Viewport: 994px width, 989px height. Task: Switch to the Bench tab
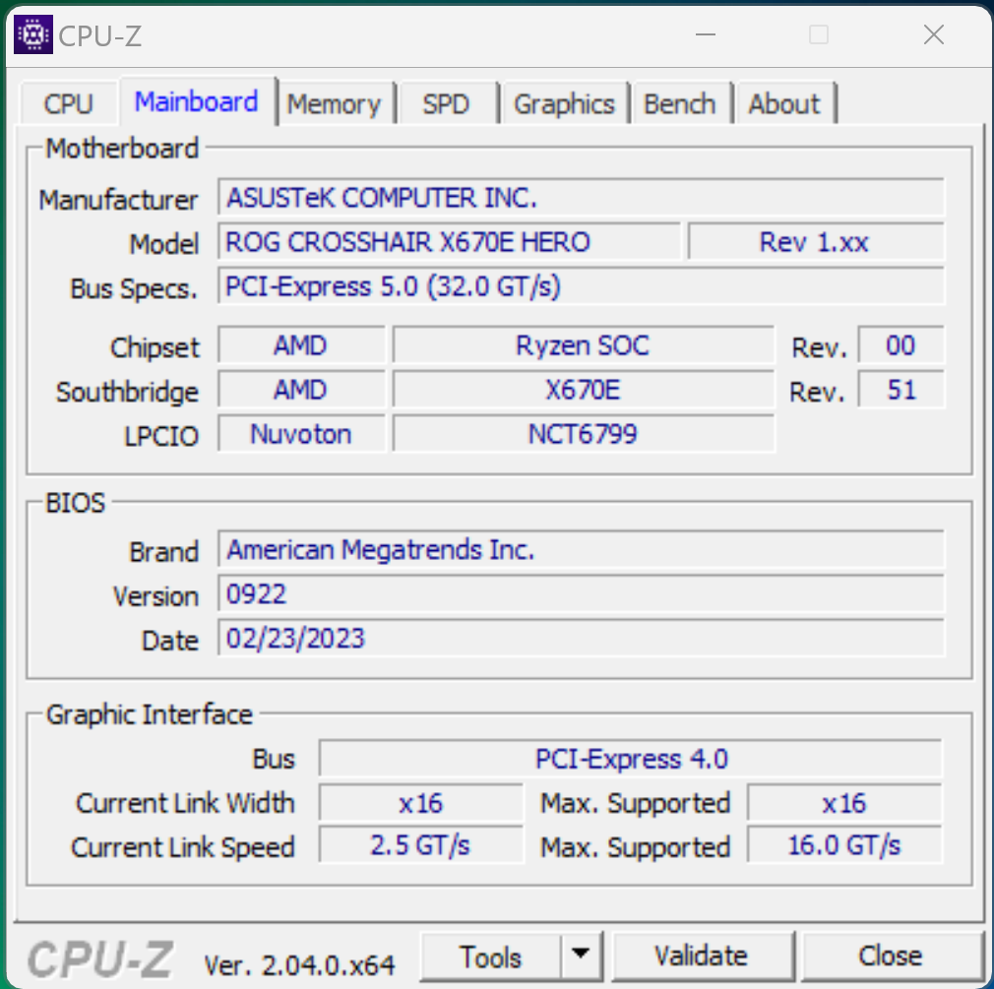click(680, 104)
